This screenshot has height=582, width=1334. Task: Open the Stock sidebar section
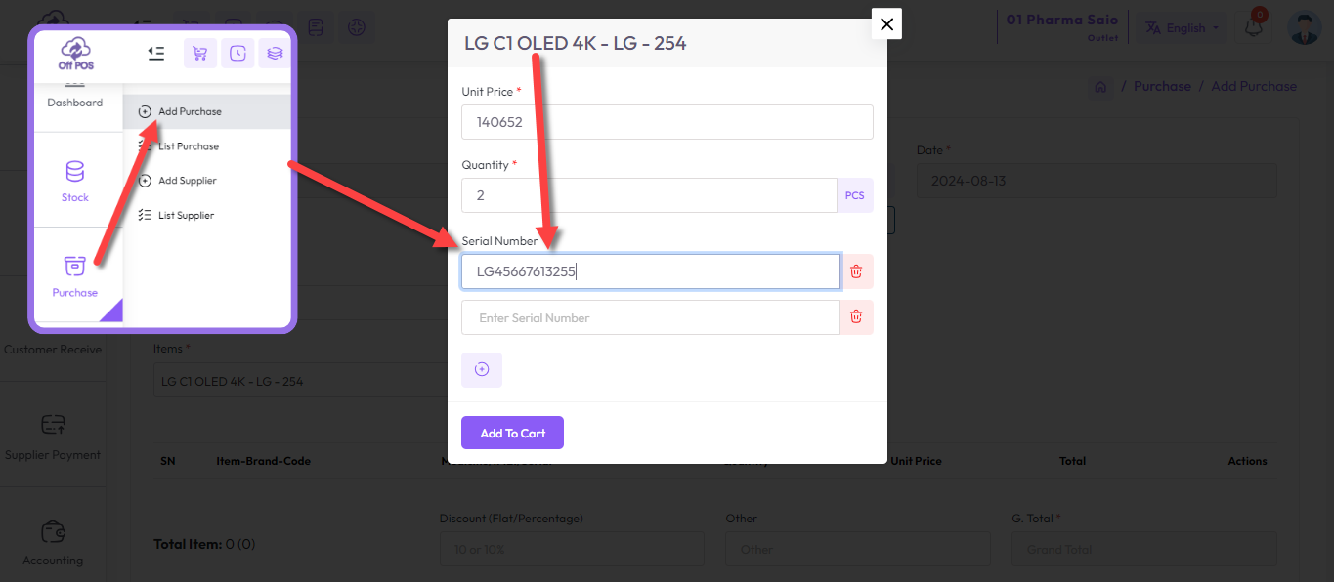[x=75, y=182]
